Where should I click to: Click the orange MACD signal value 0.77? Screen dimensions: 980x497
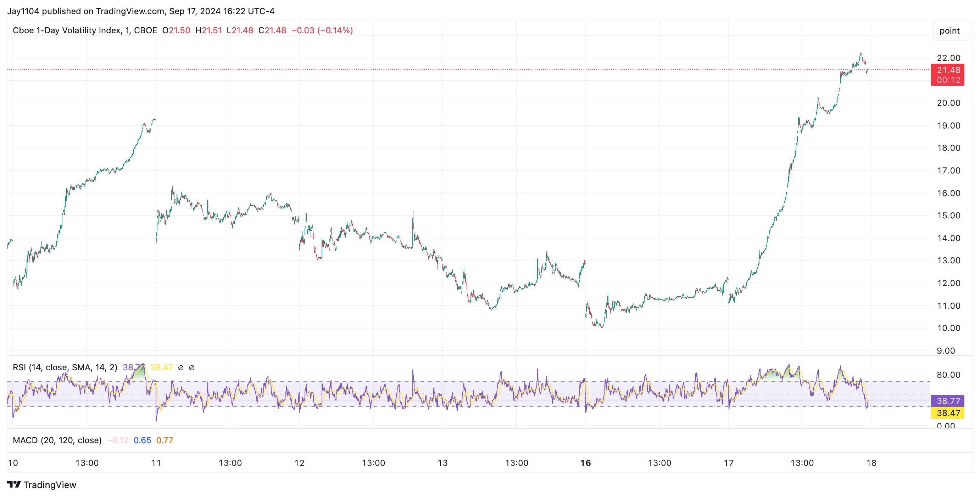(165, 440)
